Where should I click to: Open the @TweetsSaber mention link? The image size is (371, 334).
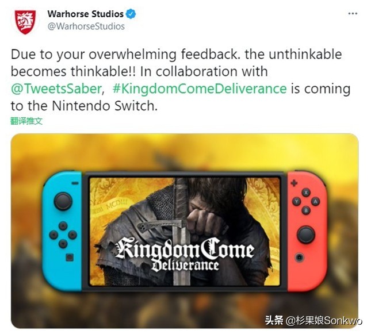(x=56, y=89)
